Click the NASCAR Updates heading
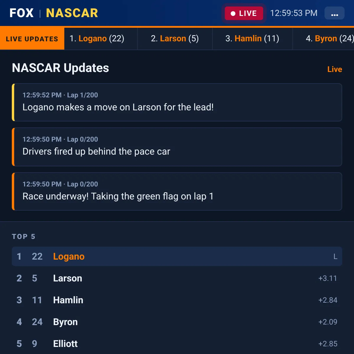Viewport: 354px width, 354px height. 60,68
